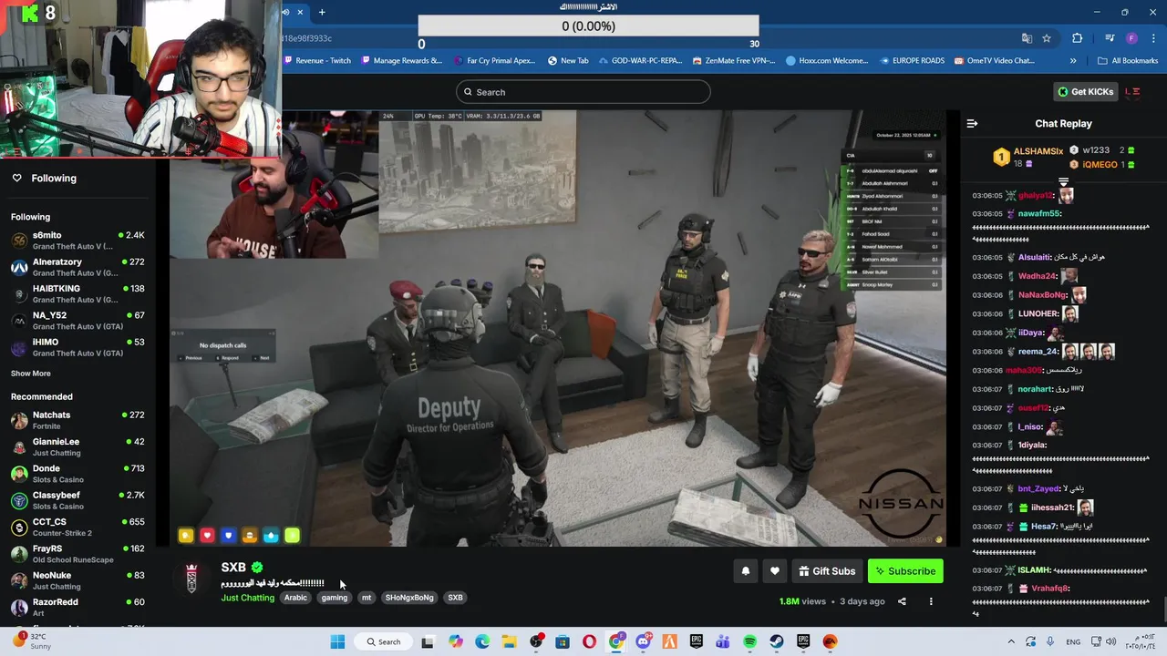
Task: Click the Windows Start button
Action: [337, 641]
